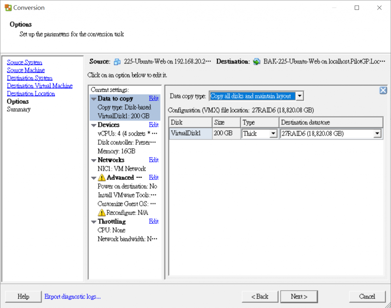Screen dimensions: 391x308
Task: Select 'Memory: 16GB' setting
Action: click(116, 151)
